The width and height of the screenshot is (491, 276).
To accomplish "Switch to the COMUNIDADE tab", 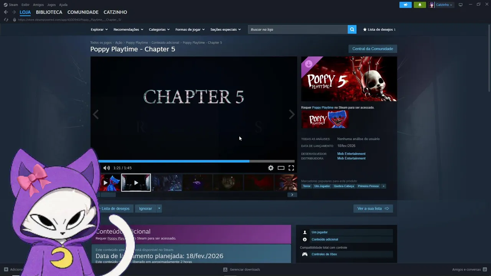I will pos(83,12).
